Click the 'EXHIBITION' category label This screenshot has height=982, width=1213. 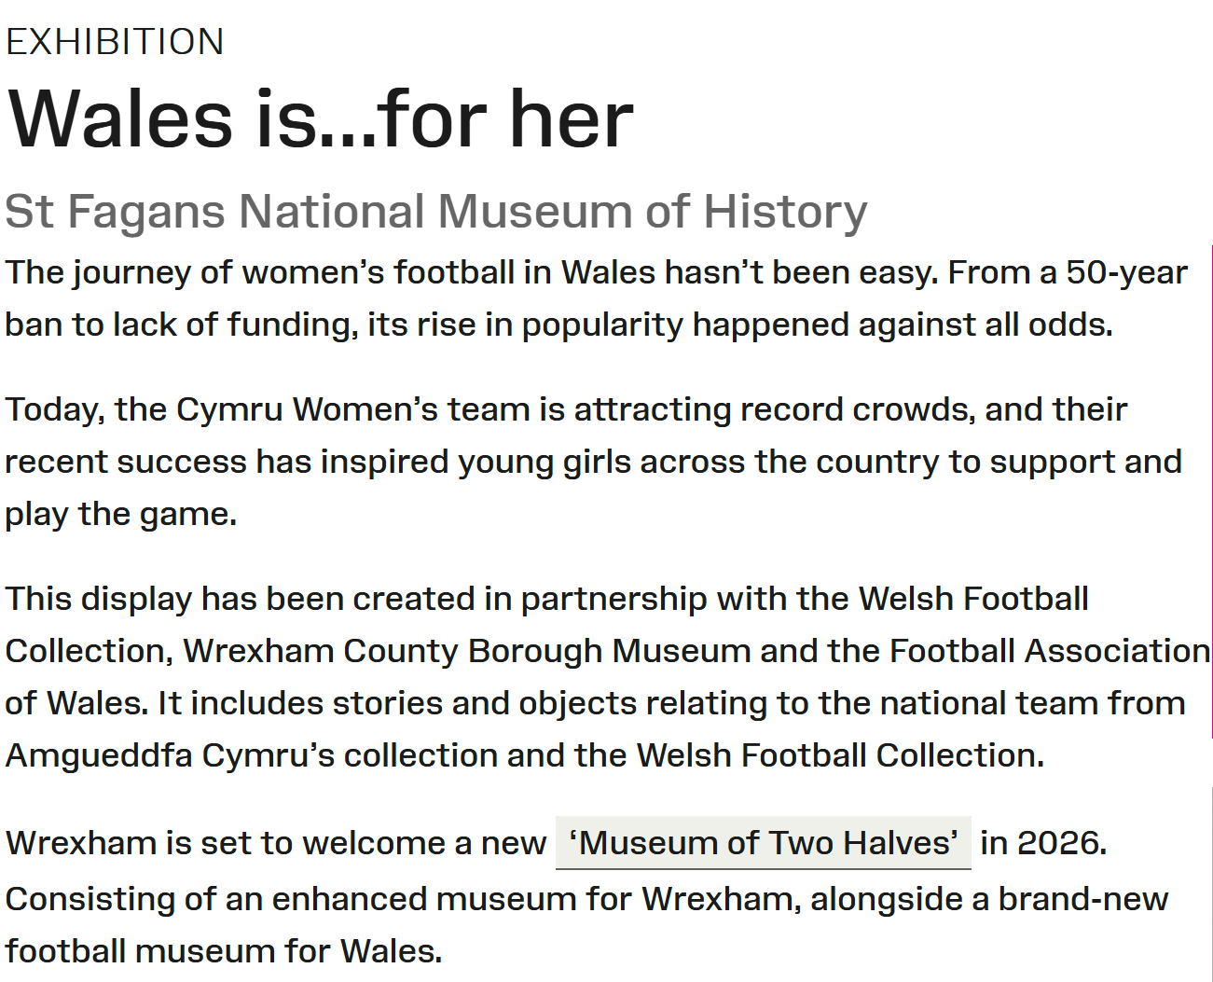coord(115,42)
